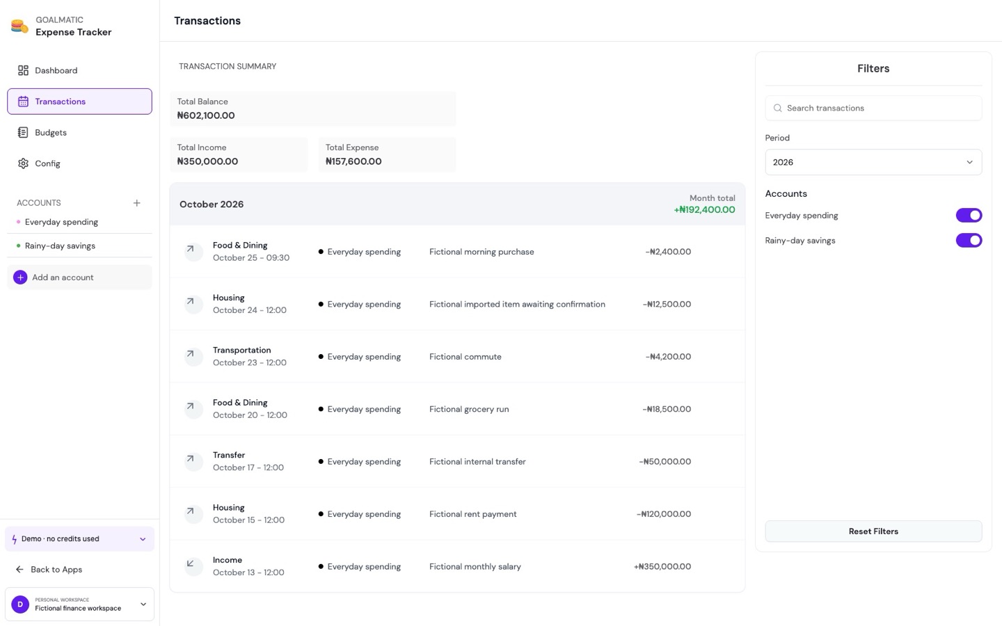1002x626 pixels.
Task: Toggle Everyday spending account filter
Action: 969,216
